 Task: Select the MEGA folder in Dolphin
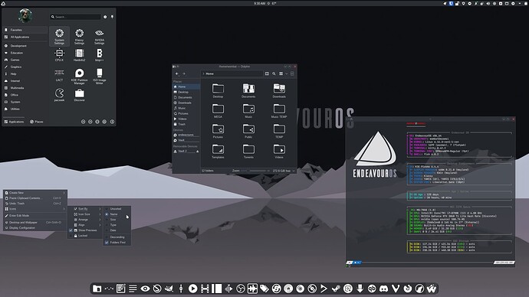(x=218, y=111)
